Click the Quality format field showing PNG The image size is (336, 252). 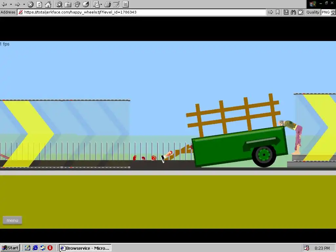[326, 12]
